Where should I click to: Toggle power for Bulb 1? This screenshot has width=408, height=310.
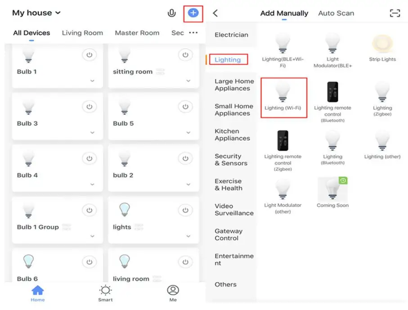pos(89,55)
